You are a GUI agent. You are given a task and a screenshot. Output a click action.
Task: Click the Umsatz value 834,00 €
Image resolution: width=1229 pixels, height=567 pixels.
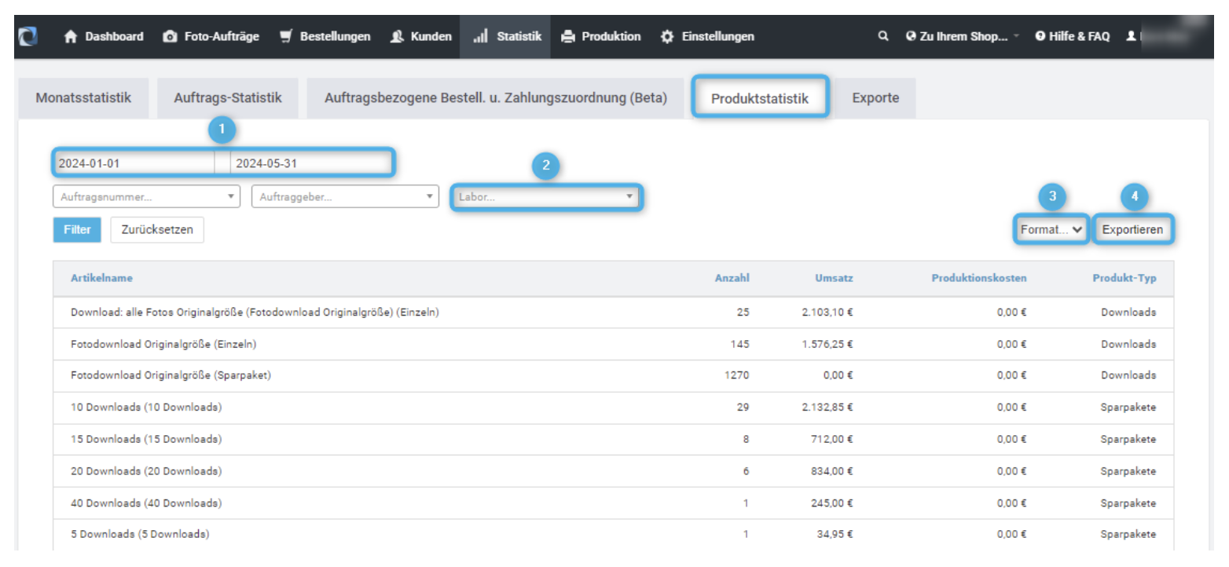(x=832, y=471)
